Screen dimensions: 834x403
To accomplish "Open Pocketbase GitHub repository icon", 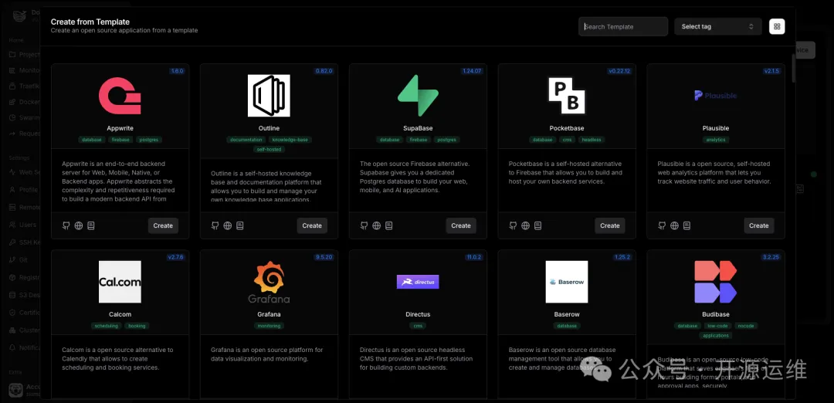I will 513,225.
